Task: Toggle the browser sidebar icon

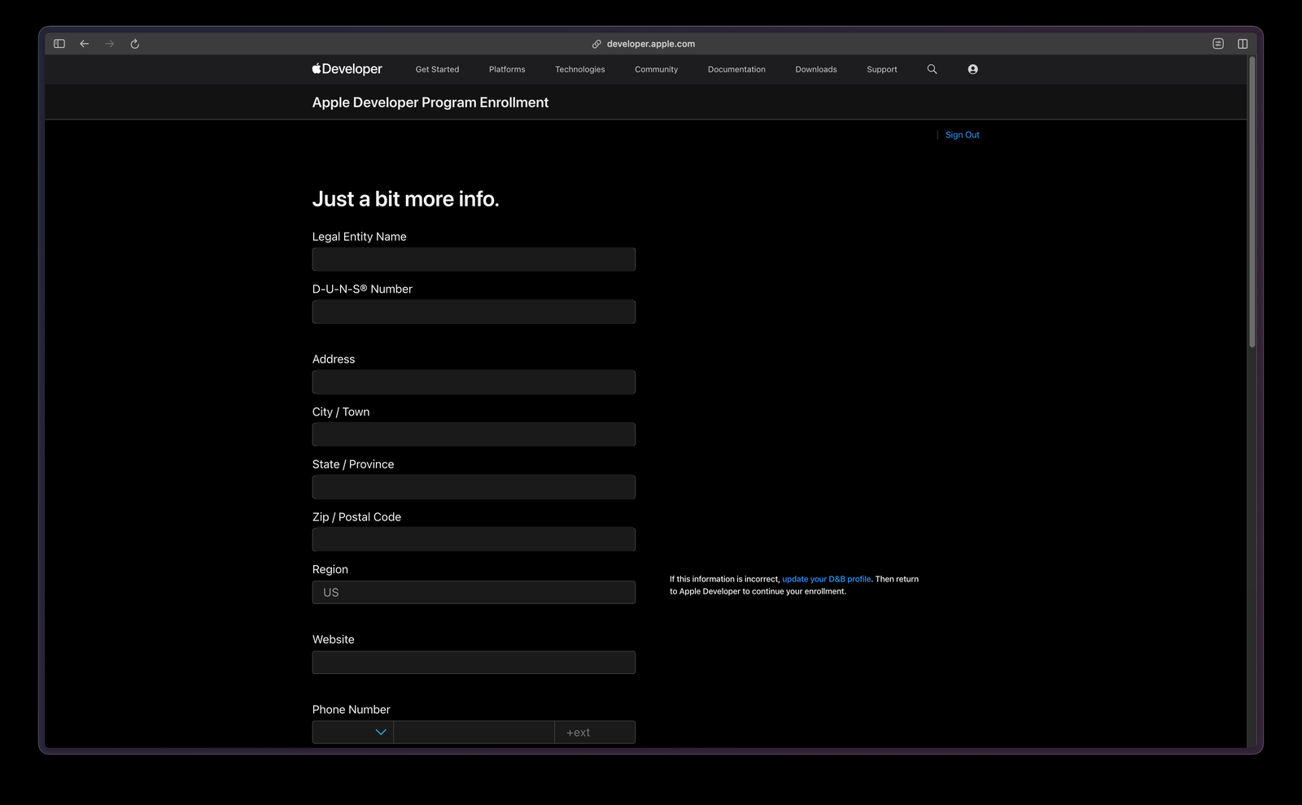Action: [x=59, y=44]
